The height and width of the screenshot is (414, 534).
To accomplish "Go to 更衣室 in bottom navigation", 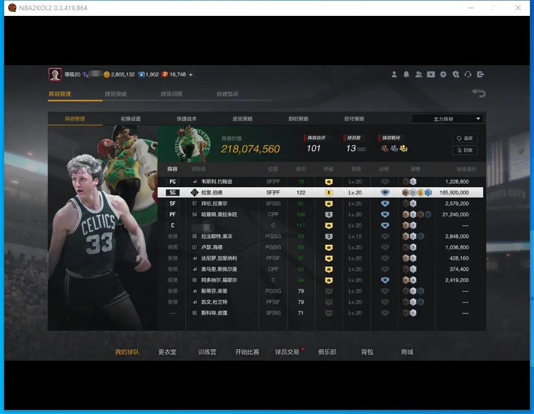I will point(167,352).
